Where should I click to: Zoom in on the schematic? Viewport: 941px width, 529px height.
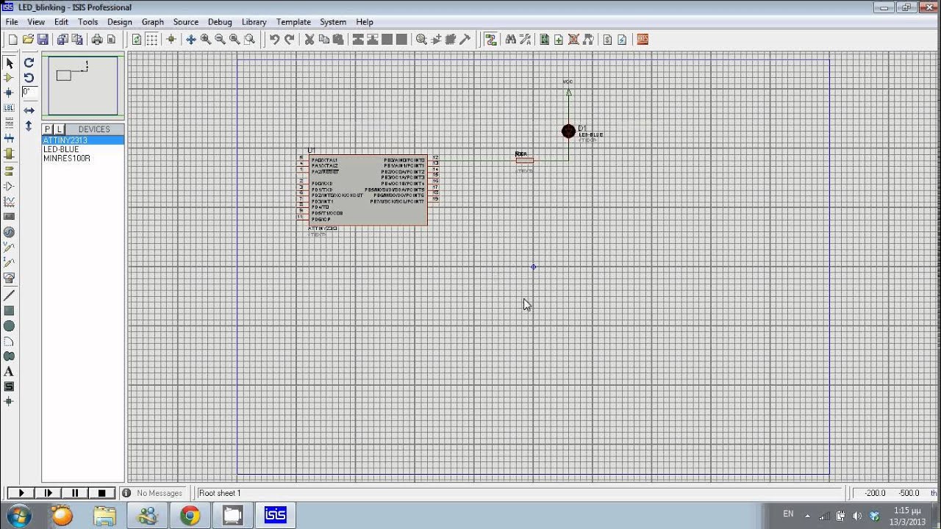pos(206,40)
